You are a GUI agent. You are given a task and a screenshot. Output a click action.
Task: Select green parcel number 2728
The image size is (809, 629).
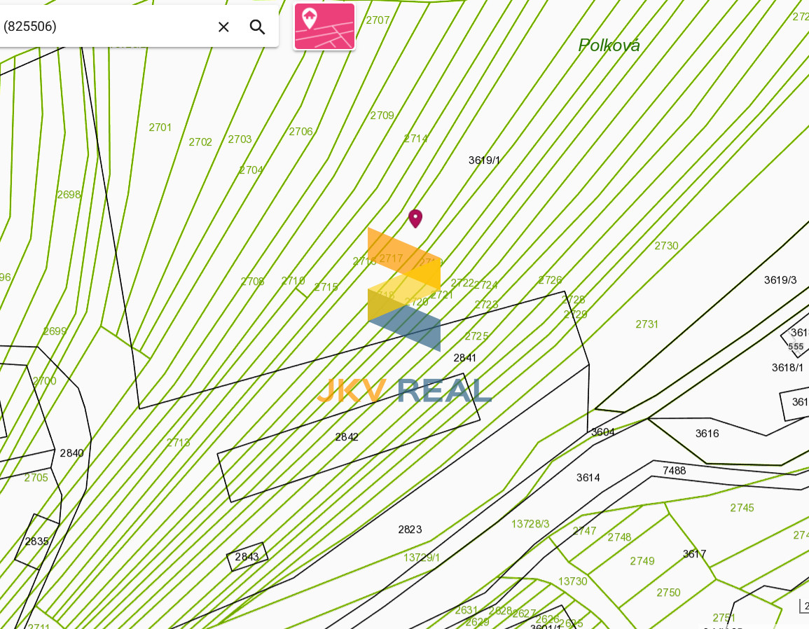574,300
